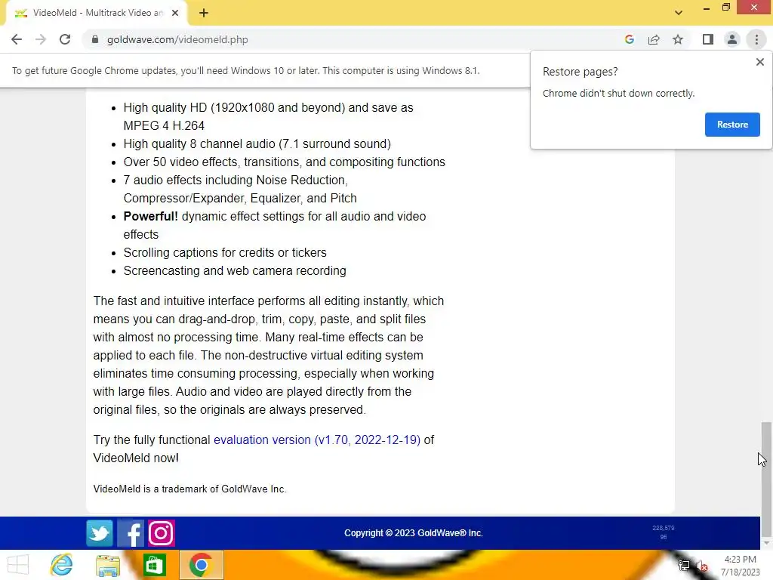Open a new tab with plus button

(204, 14)
